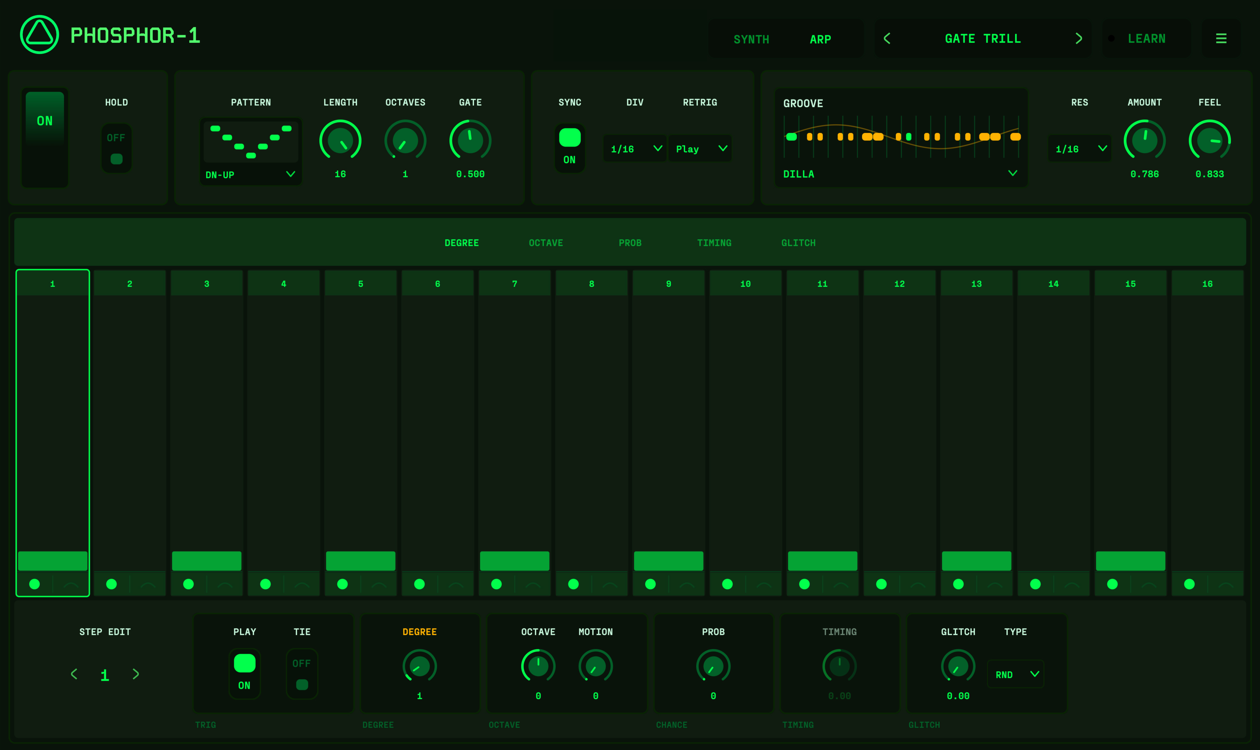Click step 3 degree bar

coord(207,561)
